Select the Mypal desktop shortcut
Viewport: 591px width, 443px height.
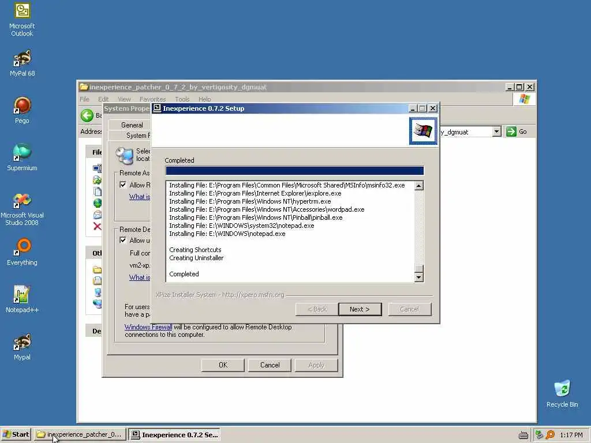[22, 347]
